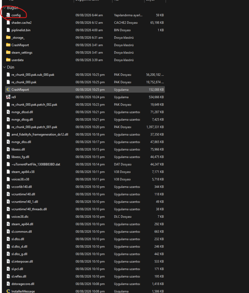Select the userdata folder icon
The width and height of the screenshot is (249, 293).
coord(8,60)
